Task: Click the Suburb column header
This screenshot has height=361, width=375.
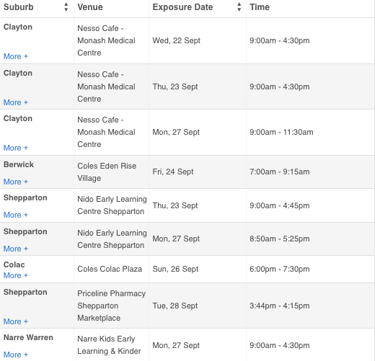Action: click(19, 7)
